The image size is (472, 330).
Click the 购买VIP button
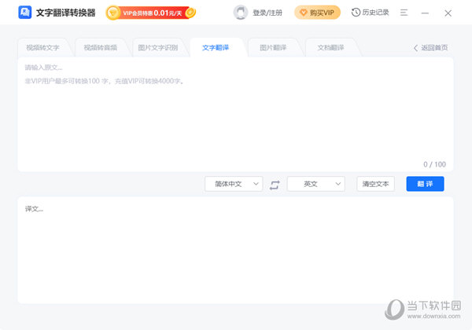pos(317,13)
